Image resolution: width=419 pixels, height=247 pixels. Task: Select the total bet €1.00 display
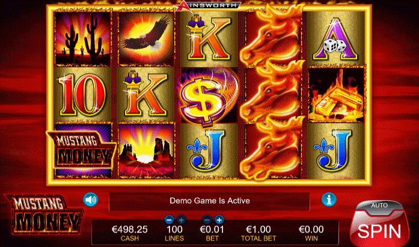click(x=258, y=233)
